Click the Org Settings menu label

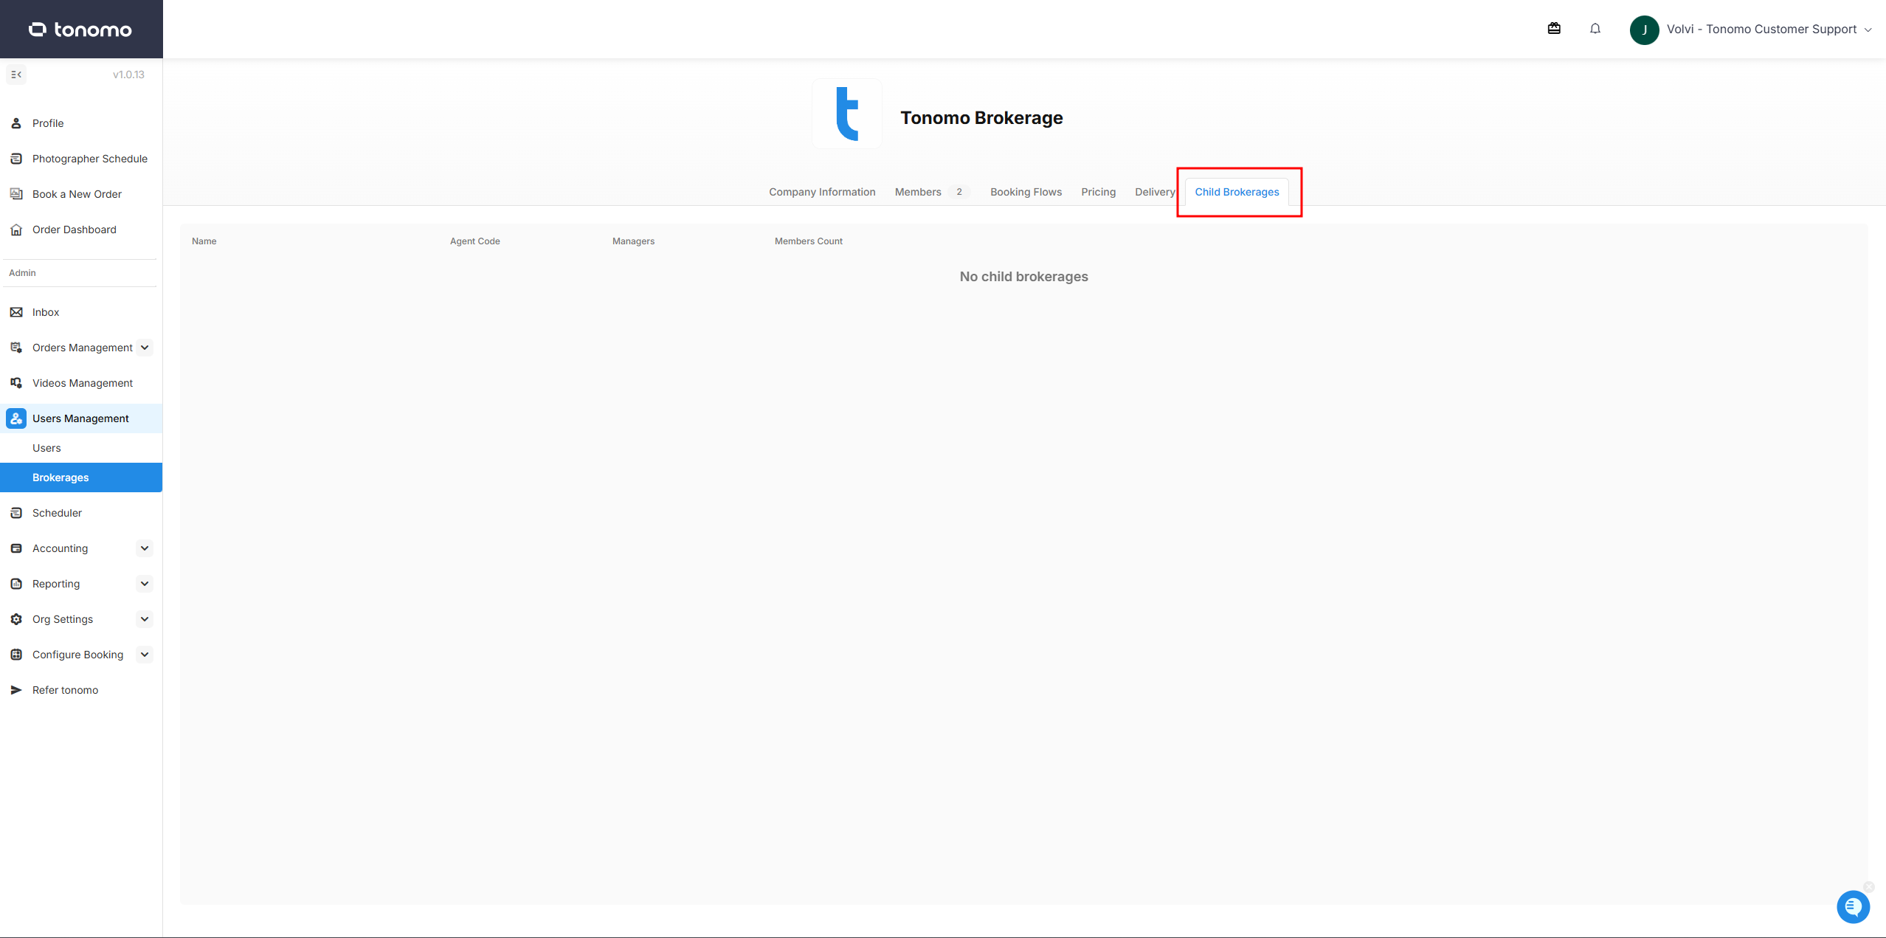[63, 619]
